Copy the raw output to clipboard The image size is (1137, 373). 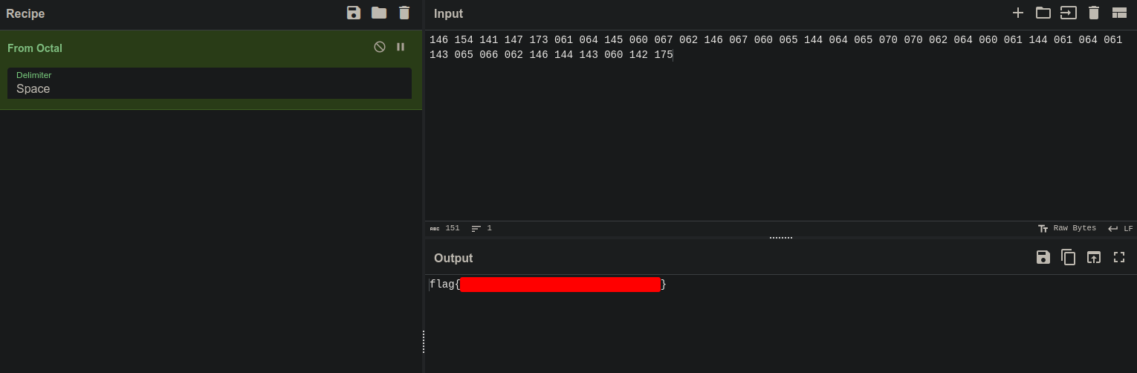1068,257
